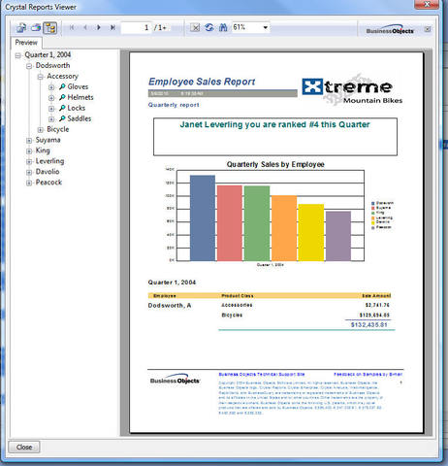
Task: Open the 61% zoom level dropdown
Action: click(x=265, y=28)
